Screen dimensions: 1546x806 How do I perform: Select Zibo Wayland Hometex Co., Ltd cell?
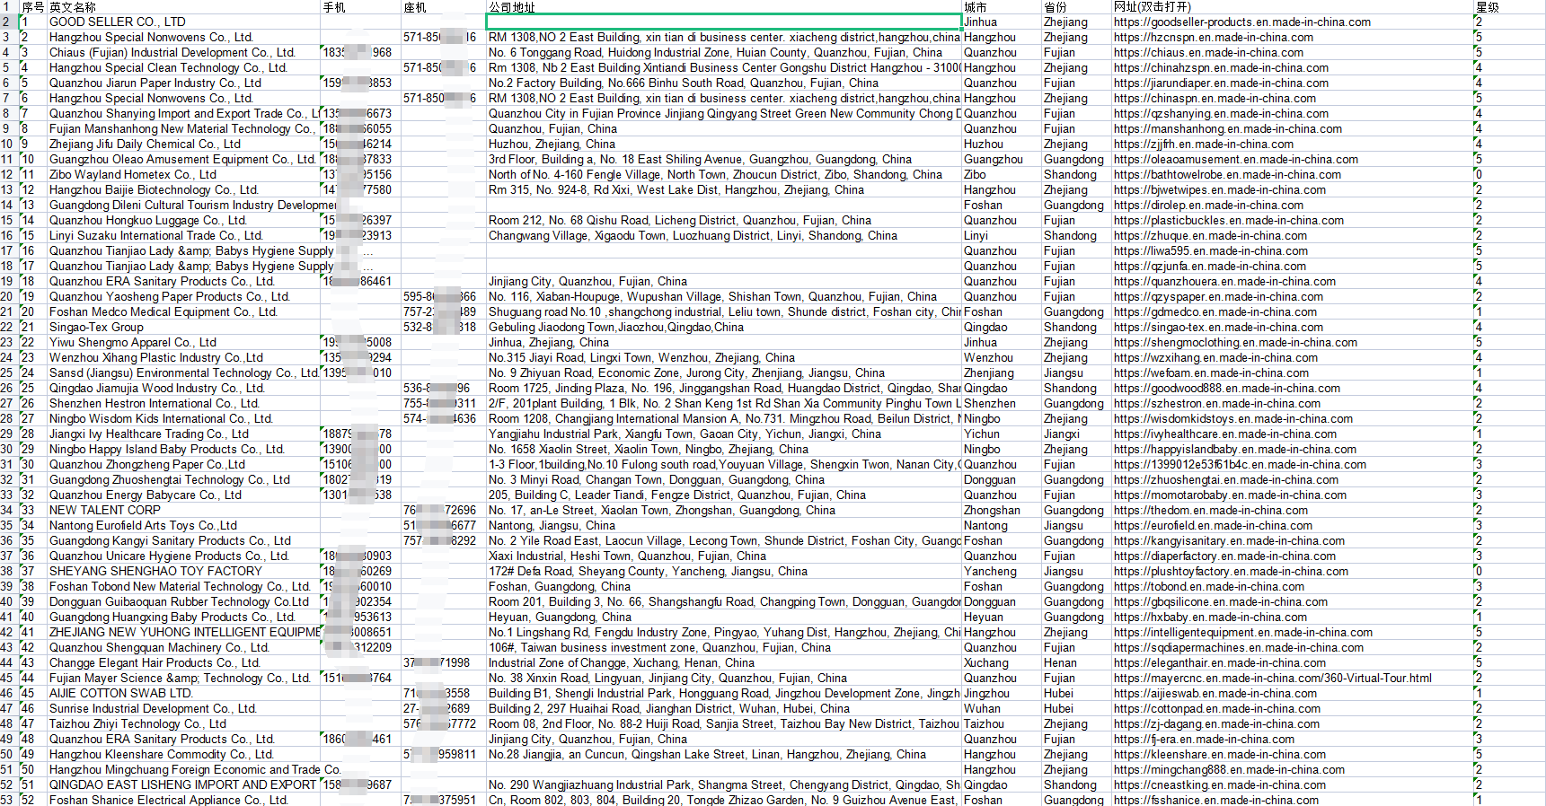183,174
